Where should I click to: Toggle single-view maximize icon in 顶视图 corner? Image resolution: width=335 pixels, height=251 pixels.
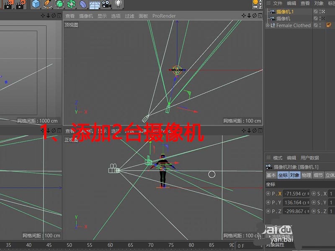click(x=260, y=15)
